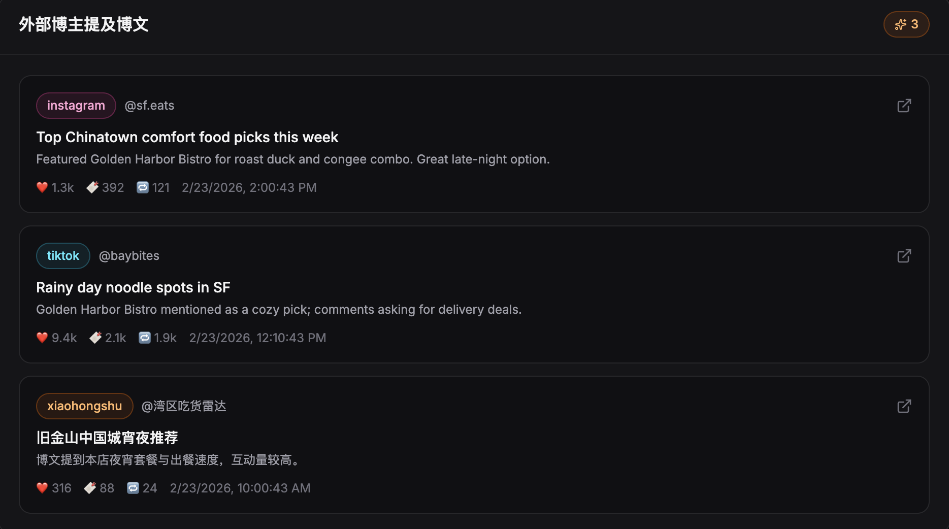
Task: Select the xiaohongshu platform badge
Action: click(84, 406)
